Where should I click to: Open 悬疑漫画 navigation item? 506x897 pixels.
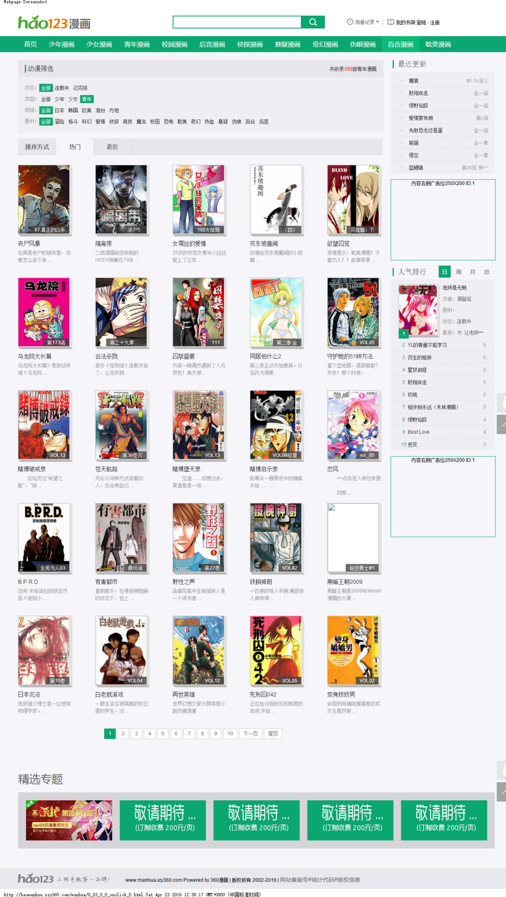tap(287, 44)
